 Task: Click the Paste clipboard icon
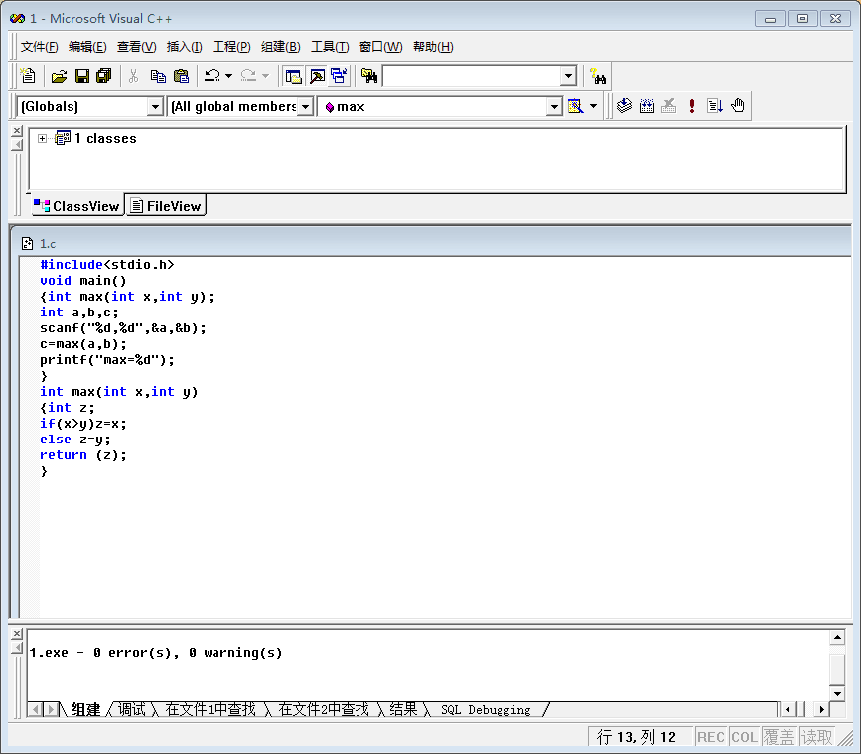tap(181, 75)
